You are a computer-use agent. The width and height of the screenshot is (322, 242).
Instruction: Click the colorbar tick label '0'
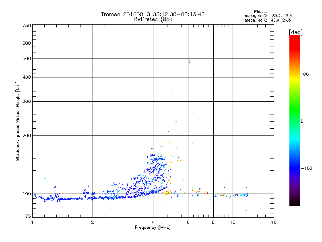302,121
